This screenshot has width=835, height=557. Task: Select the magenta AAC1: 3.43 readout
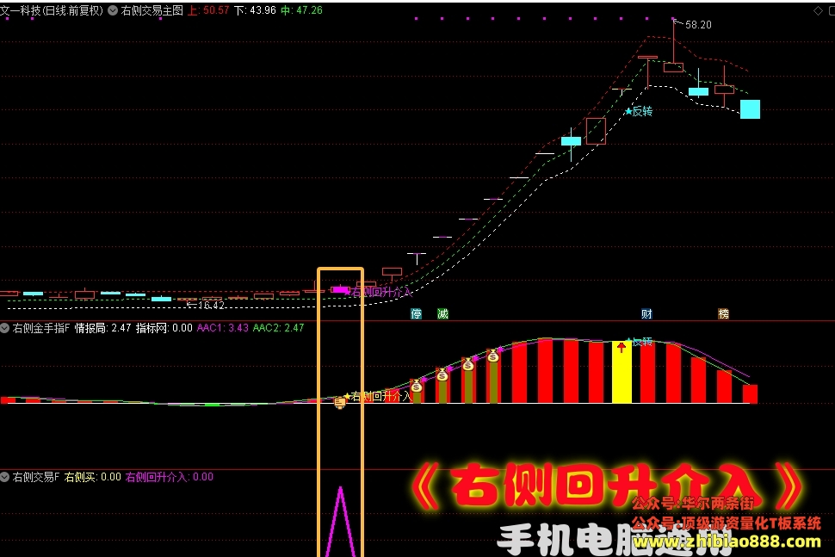click(x=223, y=328)
